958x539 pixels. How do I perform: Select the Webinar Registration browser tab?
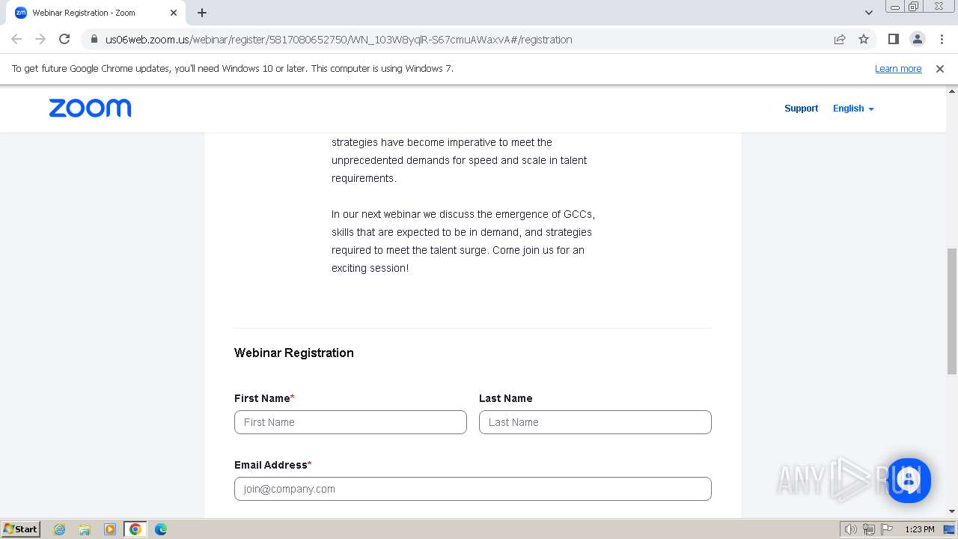coord(96,13)
